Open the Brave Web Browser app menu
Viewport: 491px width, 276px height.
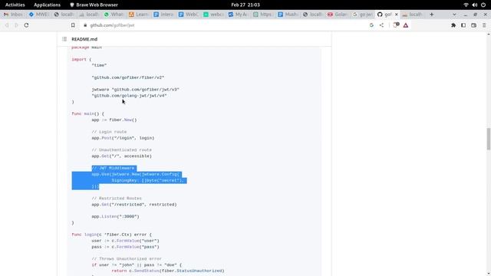pos(94,5)
